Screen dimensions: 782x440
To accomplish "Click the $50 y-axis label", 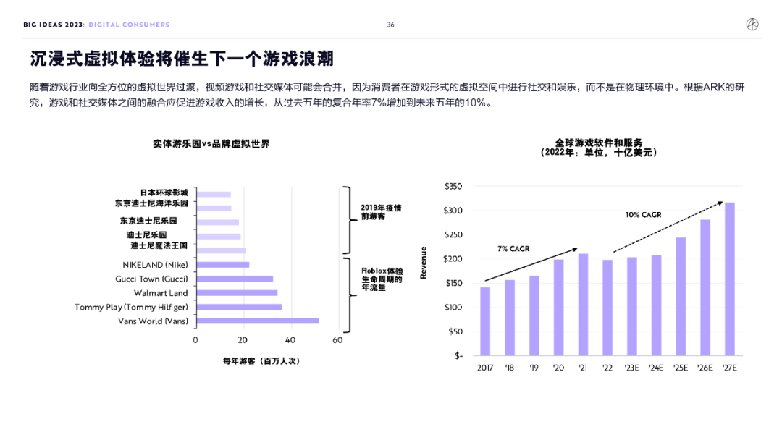I will [455, 331].
